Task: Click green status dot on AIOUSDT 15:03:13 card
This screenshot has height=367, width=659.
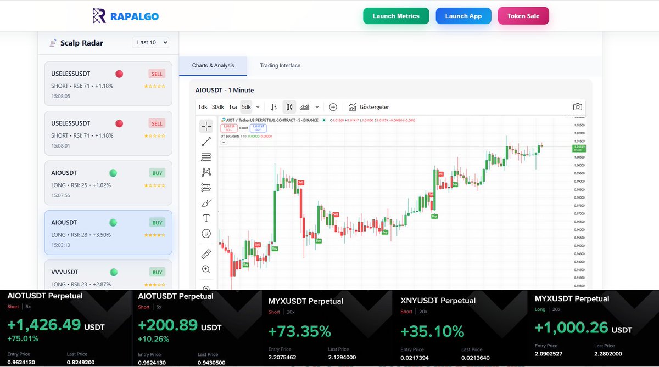Action: point(113,223)
